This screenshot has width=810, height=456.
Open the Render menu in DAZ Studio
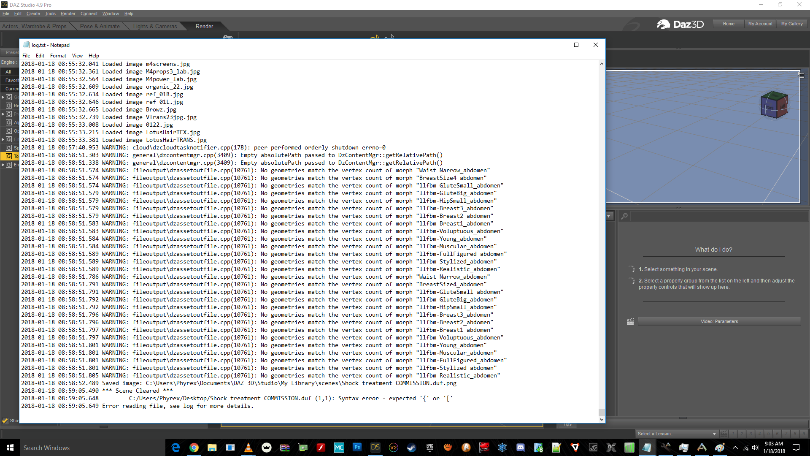point(67,14)
